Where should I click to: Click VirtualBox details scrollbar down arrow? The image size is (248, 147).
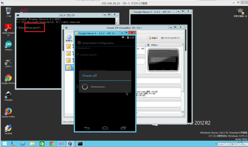pos(183,112)
